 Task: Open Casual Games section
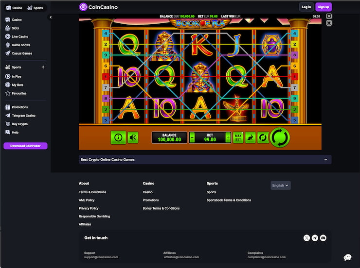pos(18,53)
